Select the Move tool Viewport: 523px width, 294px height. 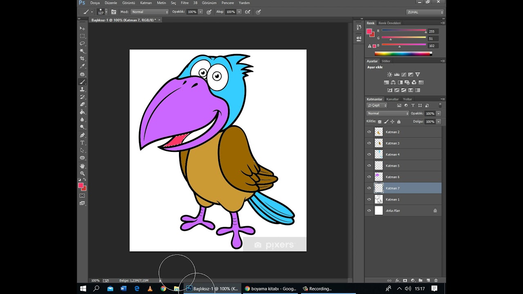point(82,28)
